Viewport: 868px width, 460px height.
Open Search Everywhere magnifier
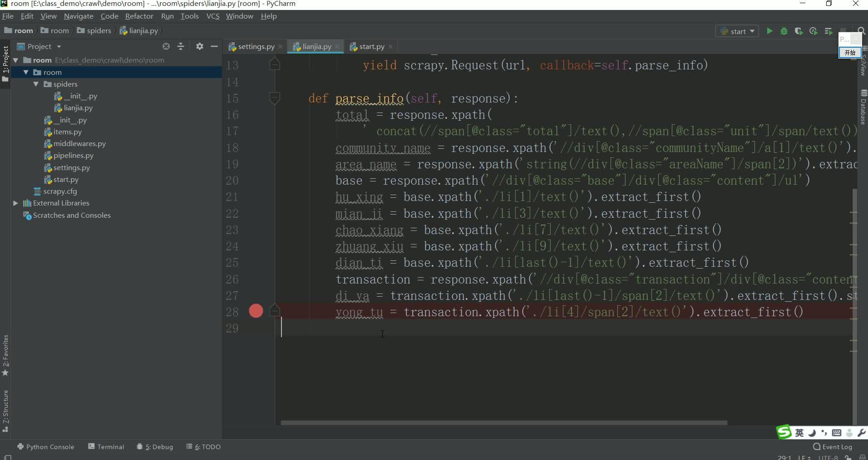[x=861, y=31]
